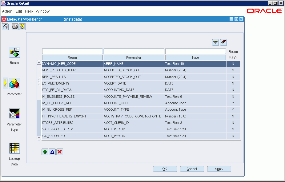The width and height of the screenshot is (285, 182).
Task: Select the REPL_RESULTS_TEMP realm cell
Action: (72, 70)
